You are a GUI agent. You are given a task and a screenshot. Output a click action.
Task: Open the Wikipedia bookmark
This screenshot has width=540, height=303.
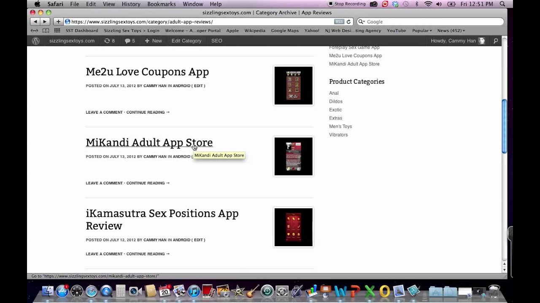255,31
